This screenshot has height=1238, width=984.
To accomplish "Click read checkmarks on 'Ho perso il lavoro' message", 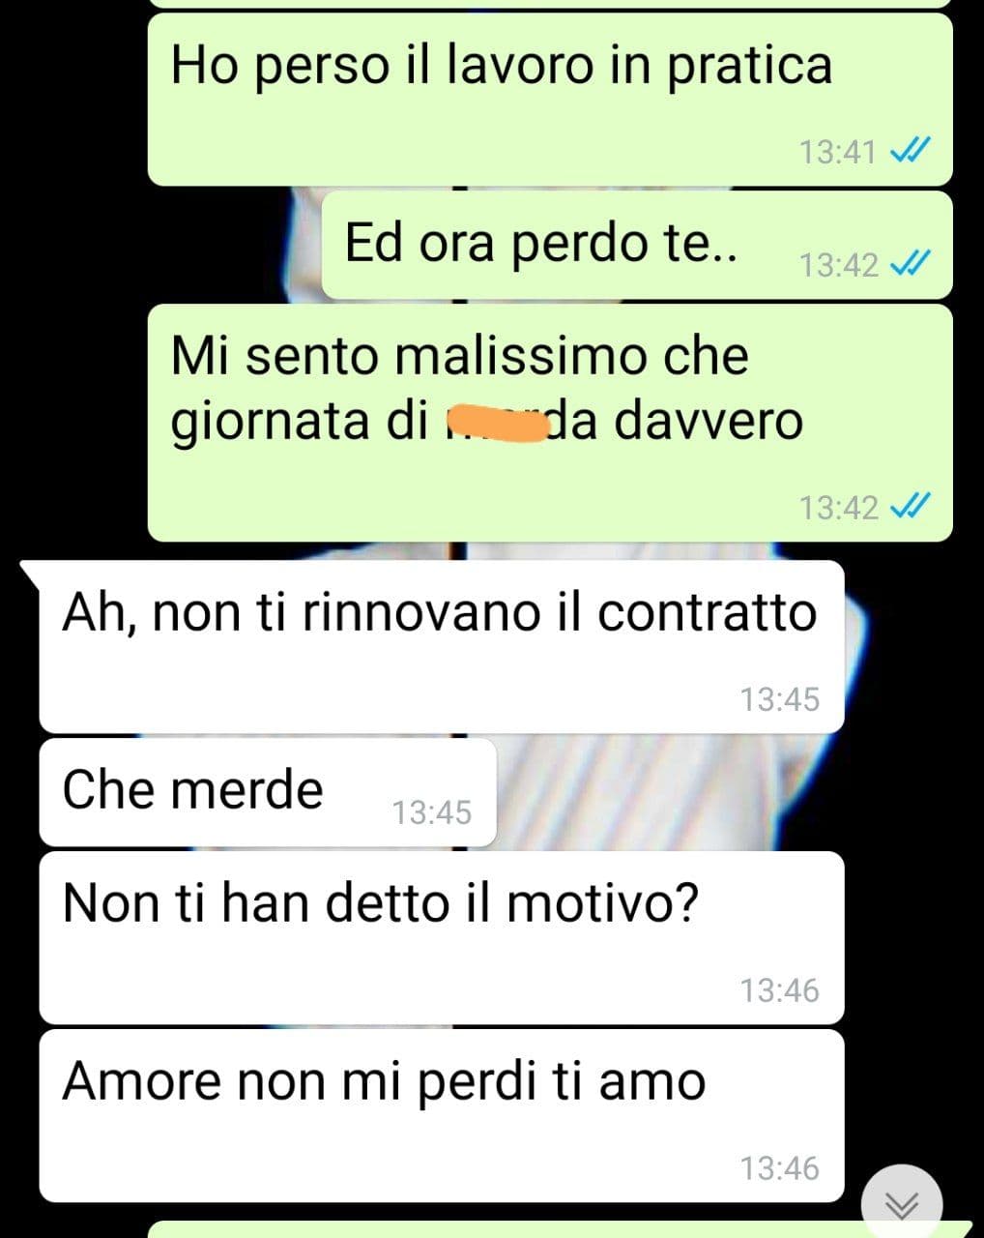I will [909, 151].
